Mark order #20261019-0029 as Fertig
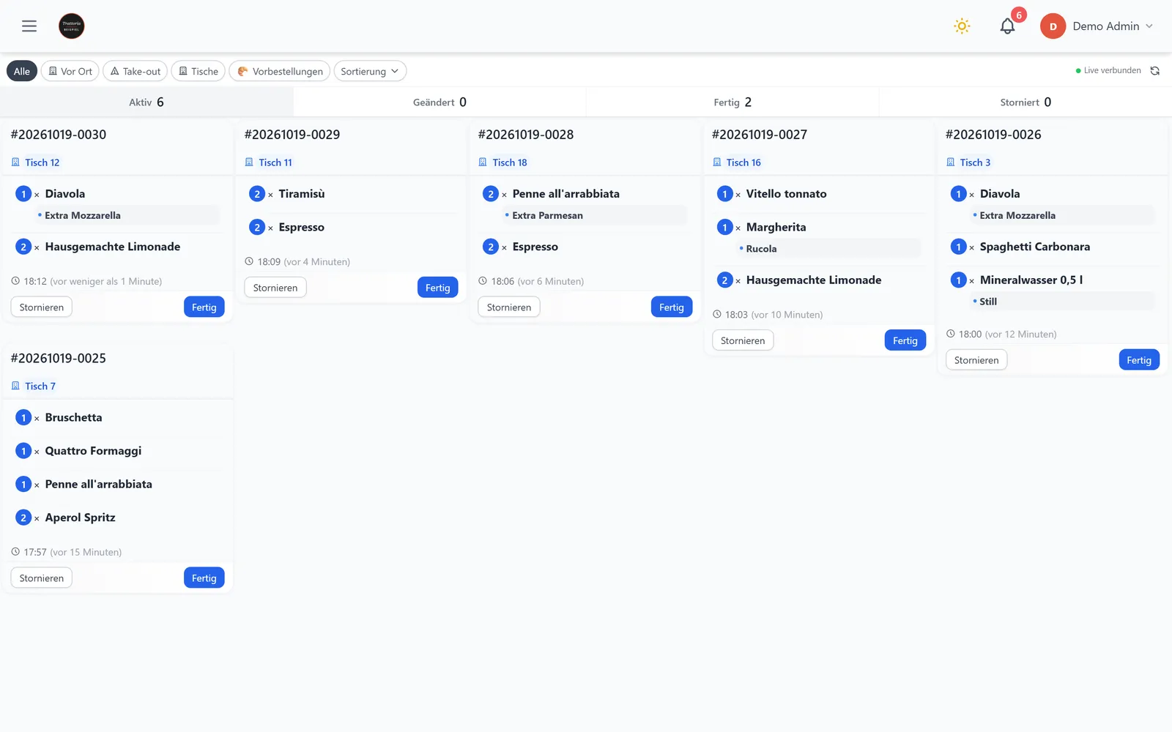Screen dimensions: 1172x732 coord(437,288)
